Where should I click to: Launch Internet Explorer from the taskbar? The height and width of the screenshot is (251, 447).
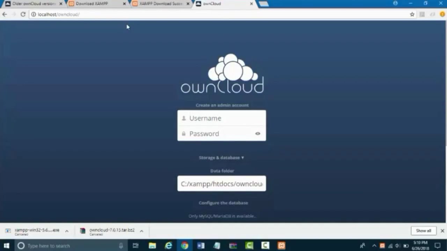coord(169,246)
